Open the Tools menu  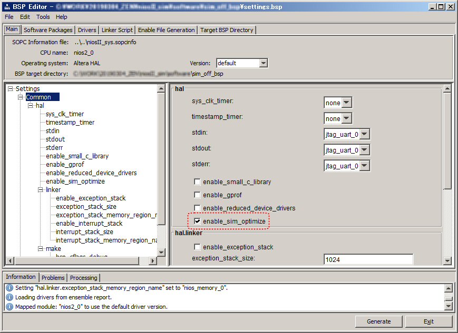(x=43, y=17)
